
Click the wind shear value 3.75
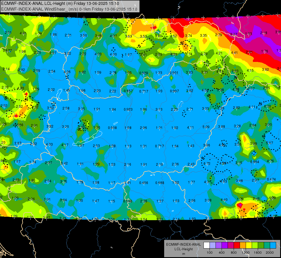[64, 181]
